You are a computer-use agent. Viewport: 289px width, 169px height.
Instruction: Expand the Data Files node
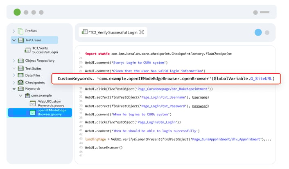pyautogui.click(x=14, y=75)
